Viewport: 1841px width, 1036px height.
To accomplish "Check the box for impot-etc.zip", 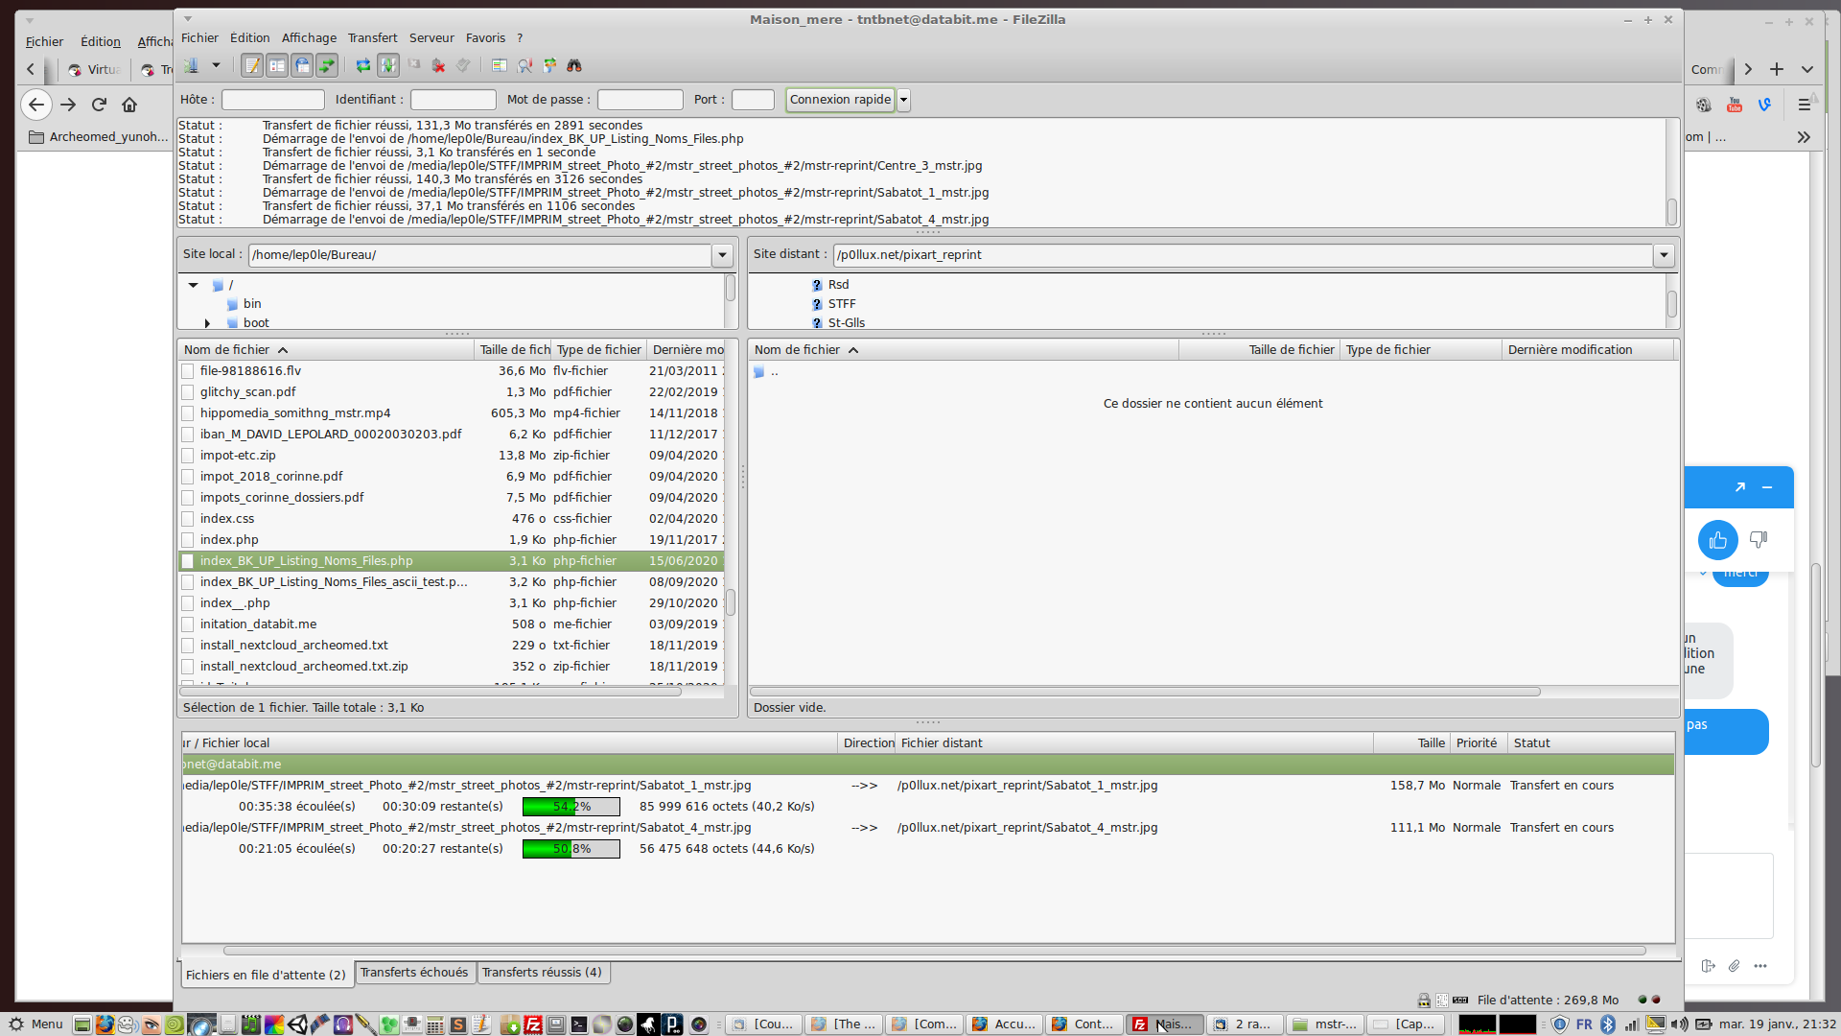I will pyautogui.click(x=188, y=456).
